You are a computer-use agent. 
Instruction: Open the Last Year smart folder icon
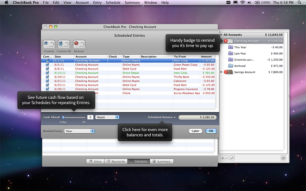click(x=231, y=53)
